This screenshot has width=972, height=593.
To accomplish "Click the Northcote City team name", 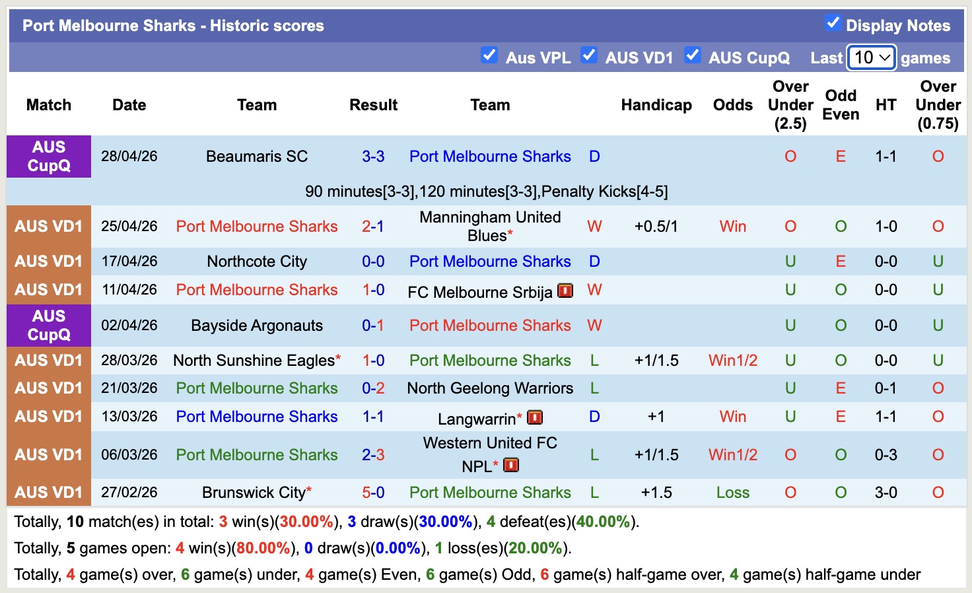I will [x=256, y=261].
